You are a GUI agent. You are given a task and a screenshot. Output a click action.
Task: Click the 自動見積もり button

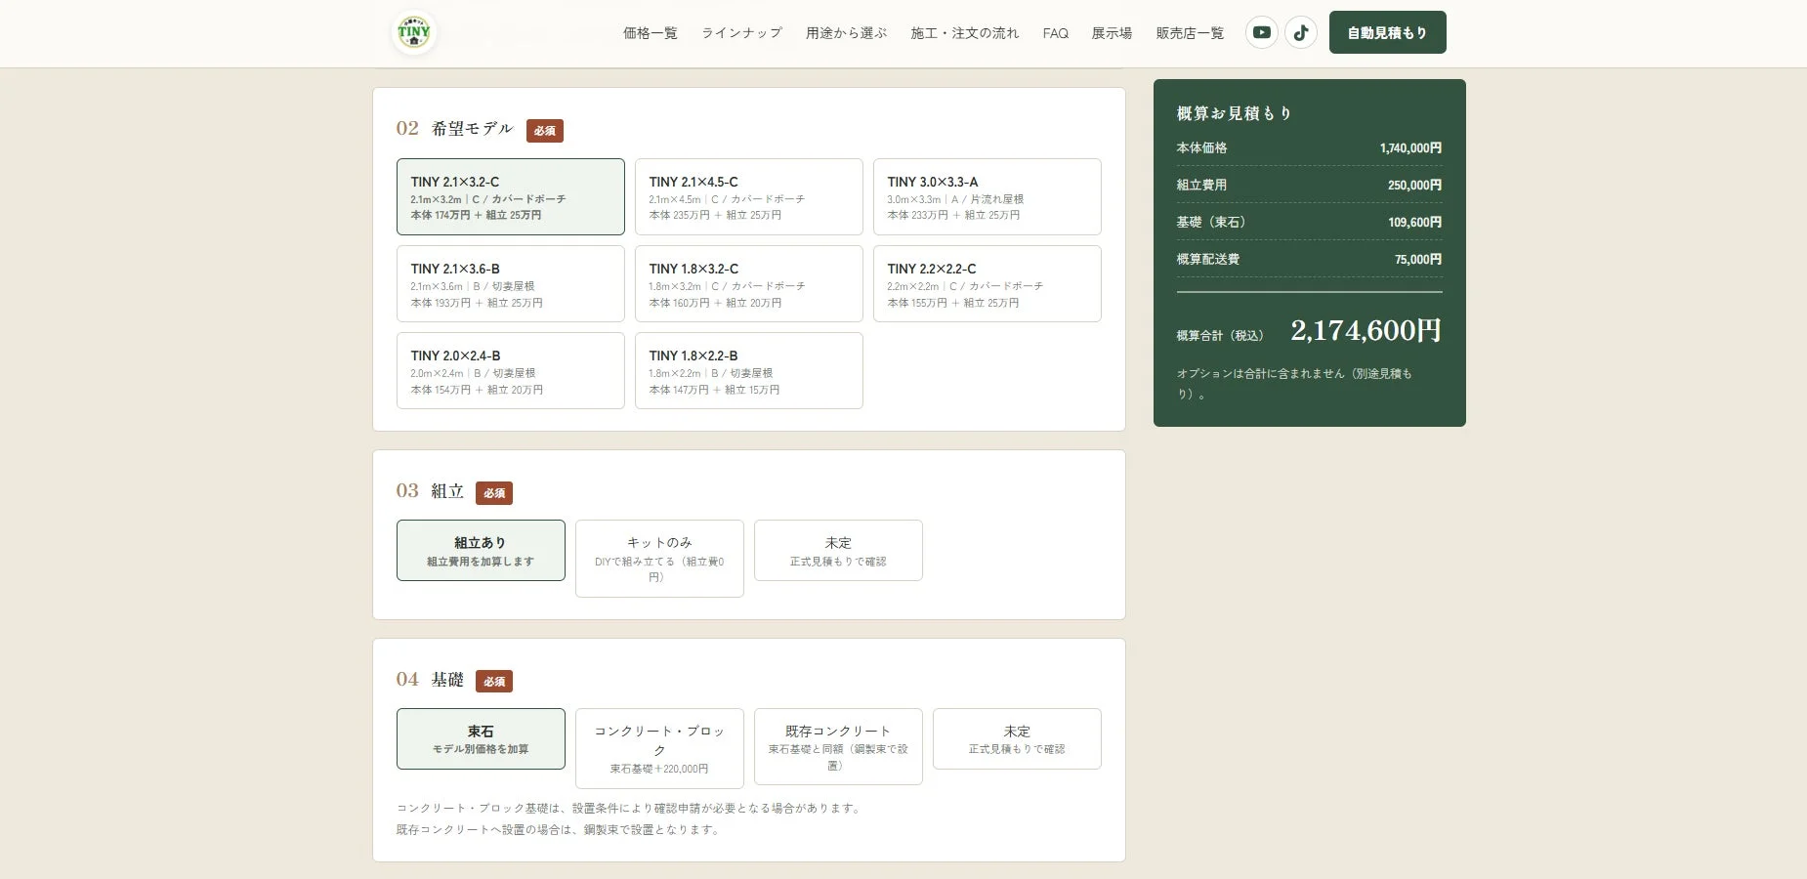tap(1387, 32)
